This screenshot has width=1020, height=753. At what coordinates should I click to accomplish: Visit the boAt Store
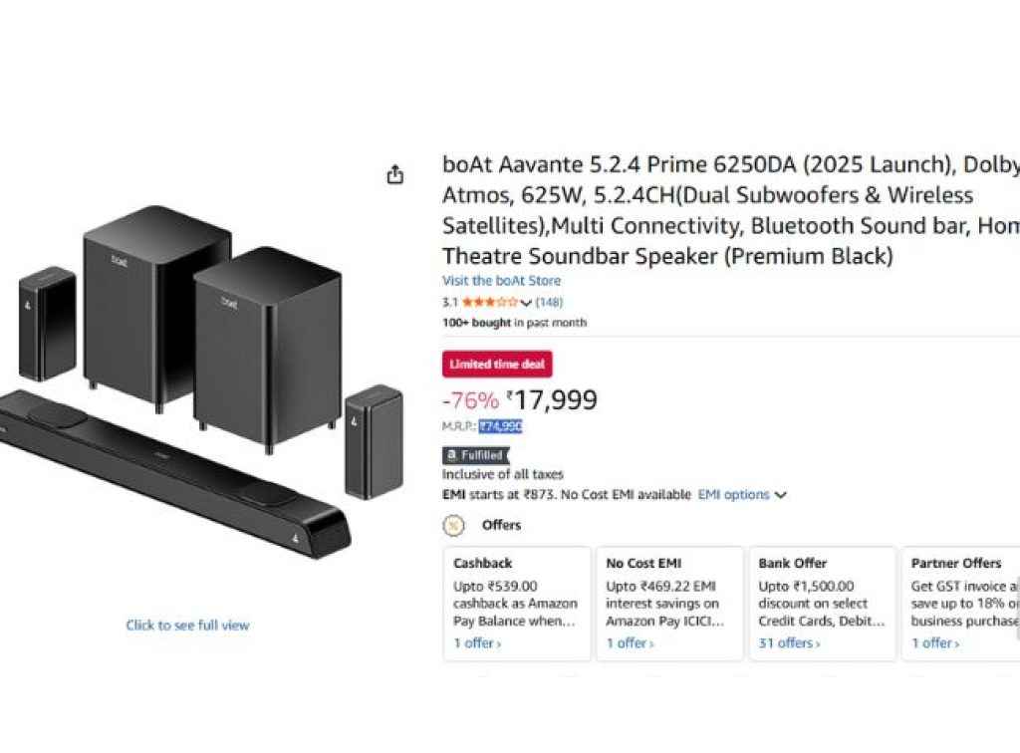[501, 281]
